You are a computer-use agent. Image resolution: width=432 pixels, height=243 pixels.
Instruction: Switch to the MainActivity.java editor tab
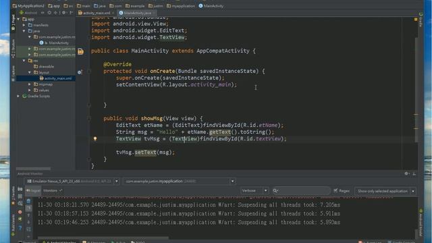137,13
